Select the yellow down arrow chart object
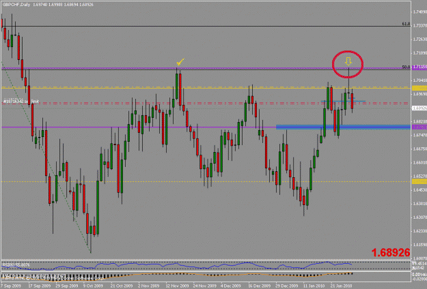 tap(348, 61)
